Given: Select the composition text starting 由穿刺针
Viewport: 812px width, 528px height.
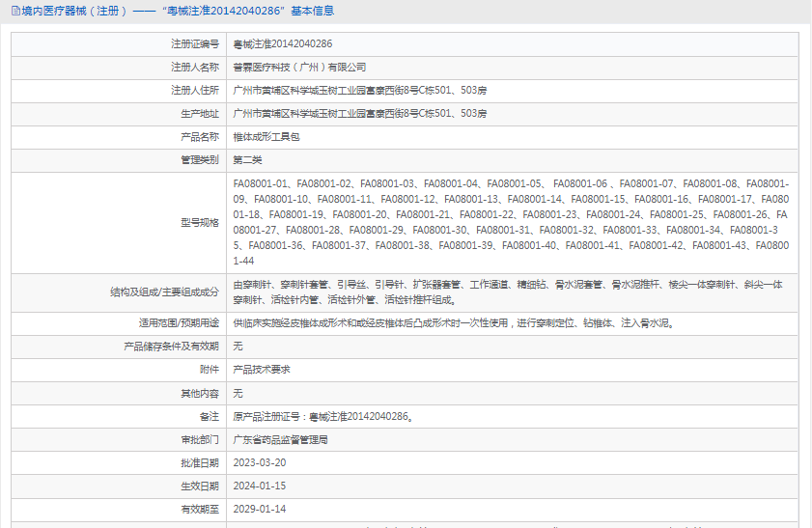Looking at the screenshot, I should tap(508, 292).
